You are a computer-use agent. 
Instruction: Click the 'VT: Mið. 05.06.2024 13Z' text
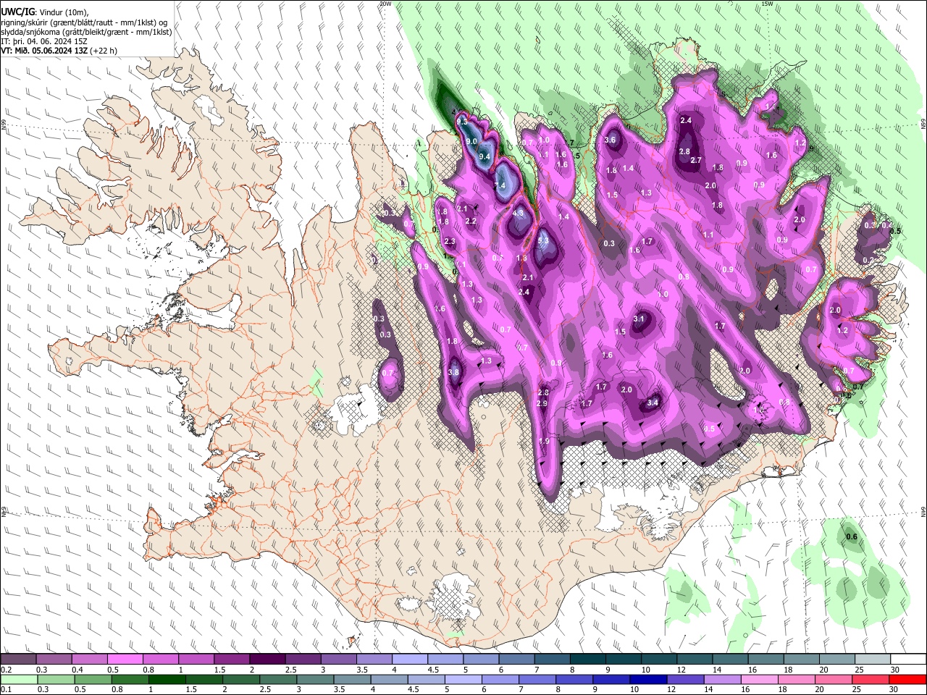pyautogui.click(x=44, y=51)
